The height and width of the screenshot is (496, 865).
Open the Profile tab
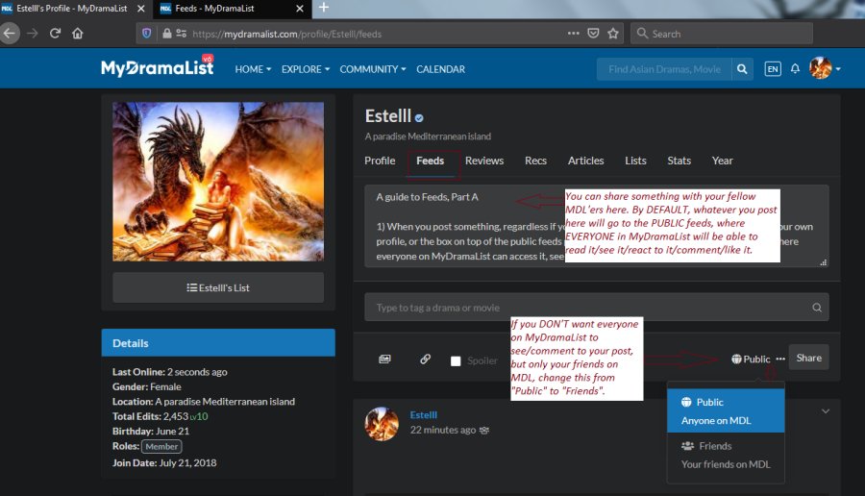(380, 161)
